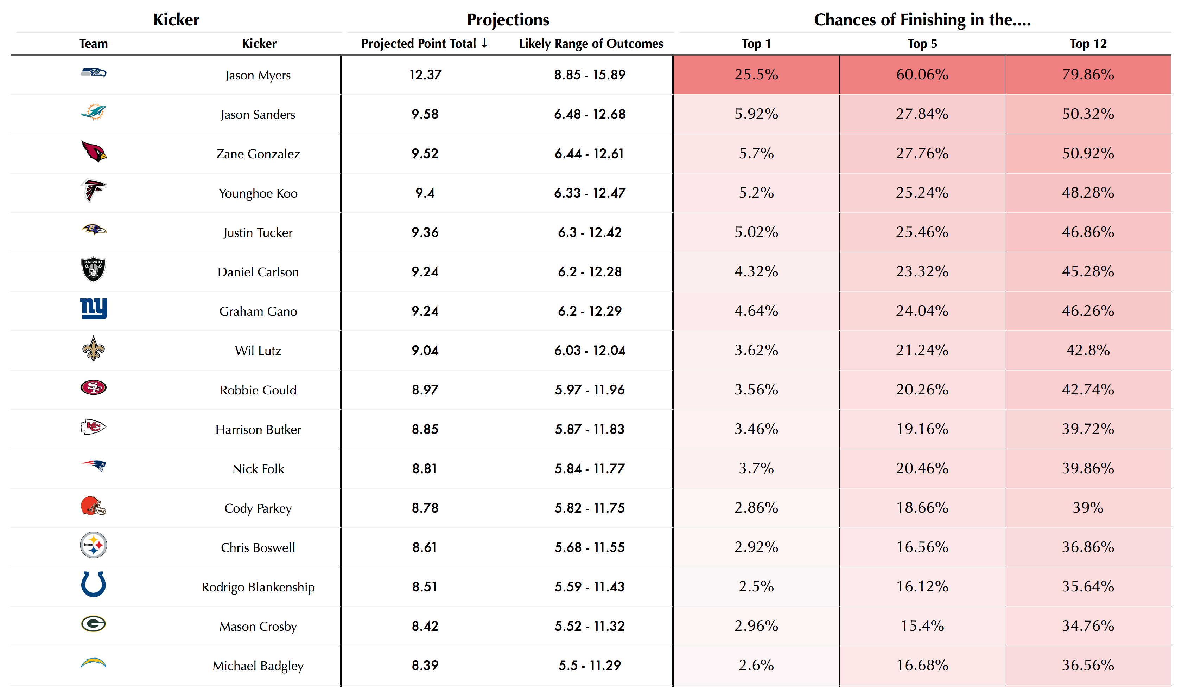Click the Pittsburgh Steelers logo
This screenshot has height=687, width=1182.
pos(93,545)
